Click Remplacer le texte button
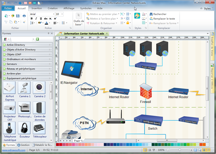The image size is (216, 154). click(x=164, y=18)
